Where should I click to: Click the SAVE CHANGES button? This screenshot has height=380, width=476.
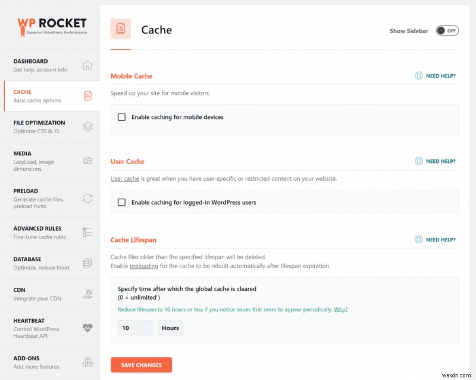[141, 365]
